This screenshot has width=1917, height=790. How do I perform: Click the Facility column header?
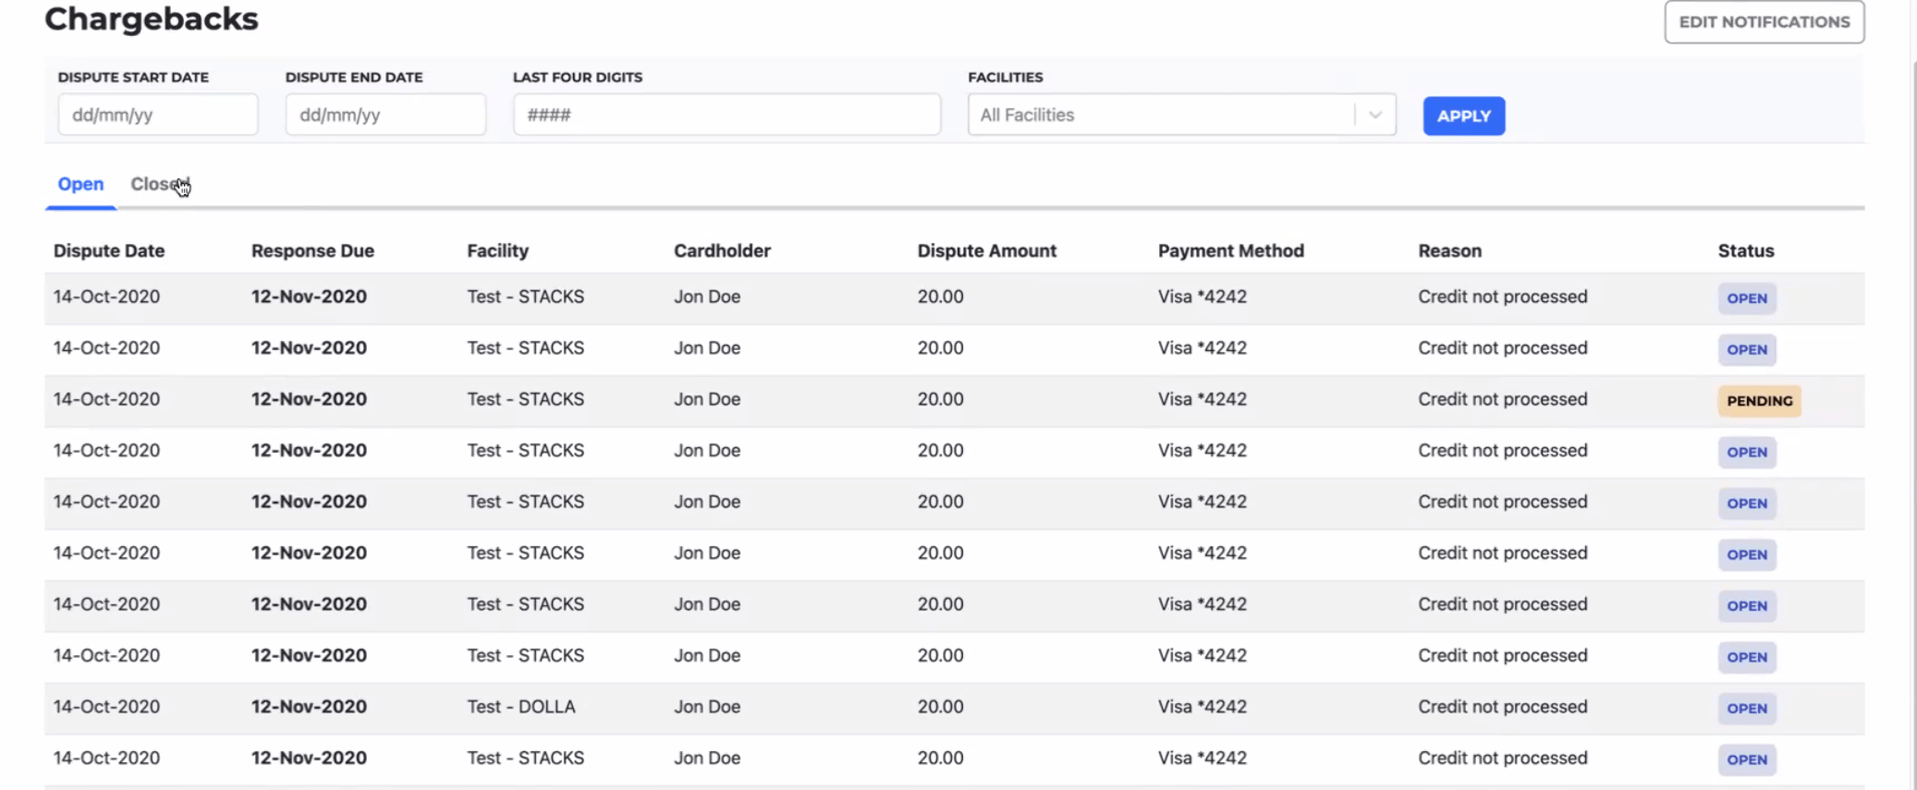(497, 250)
